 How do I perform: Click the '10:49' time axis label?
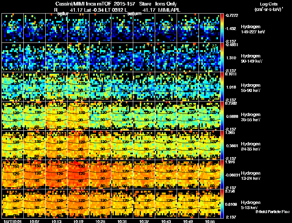point(188,221)
